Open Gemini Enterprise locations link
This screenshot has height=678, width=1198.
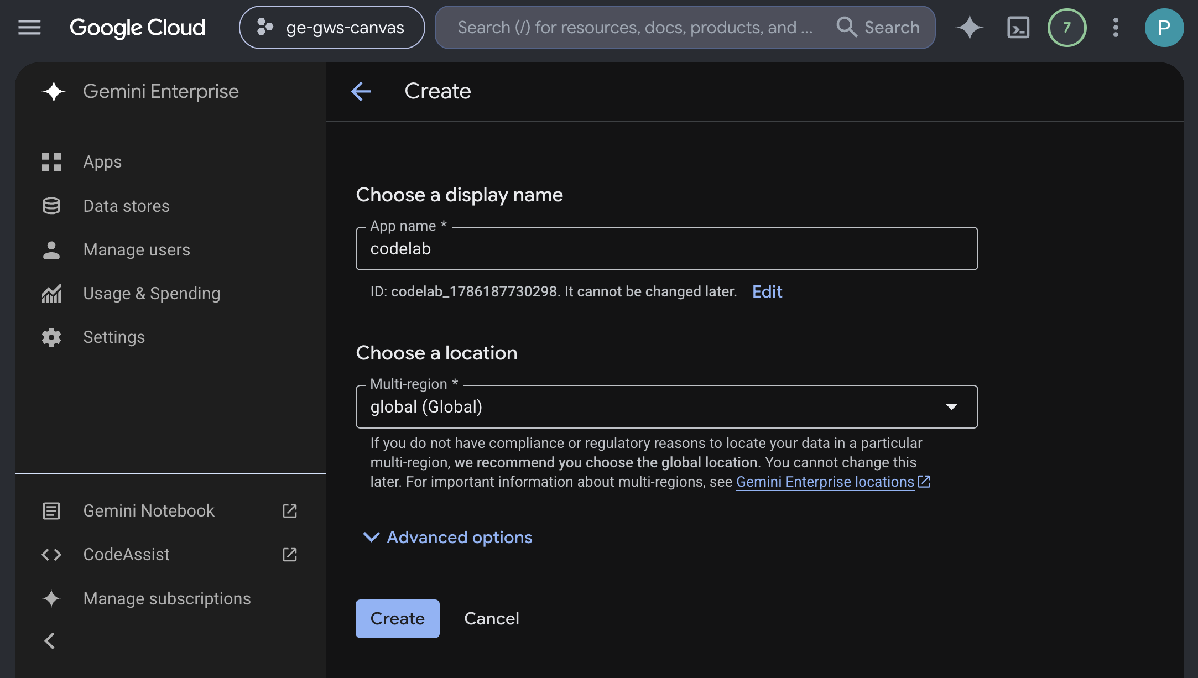pyautogui.click(x=825, y=482)
